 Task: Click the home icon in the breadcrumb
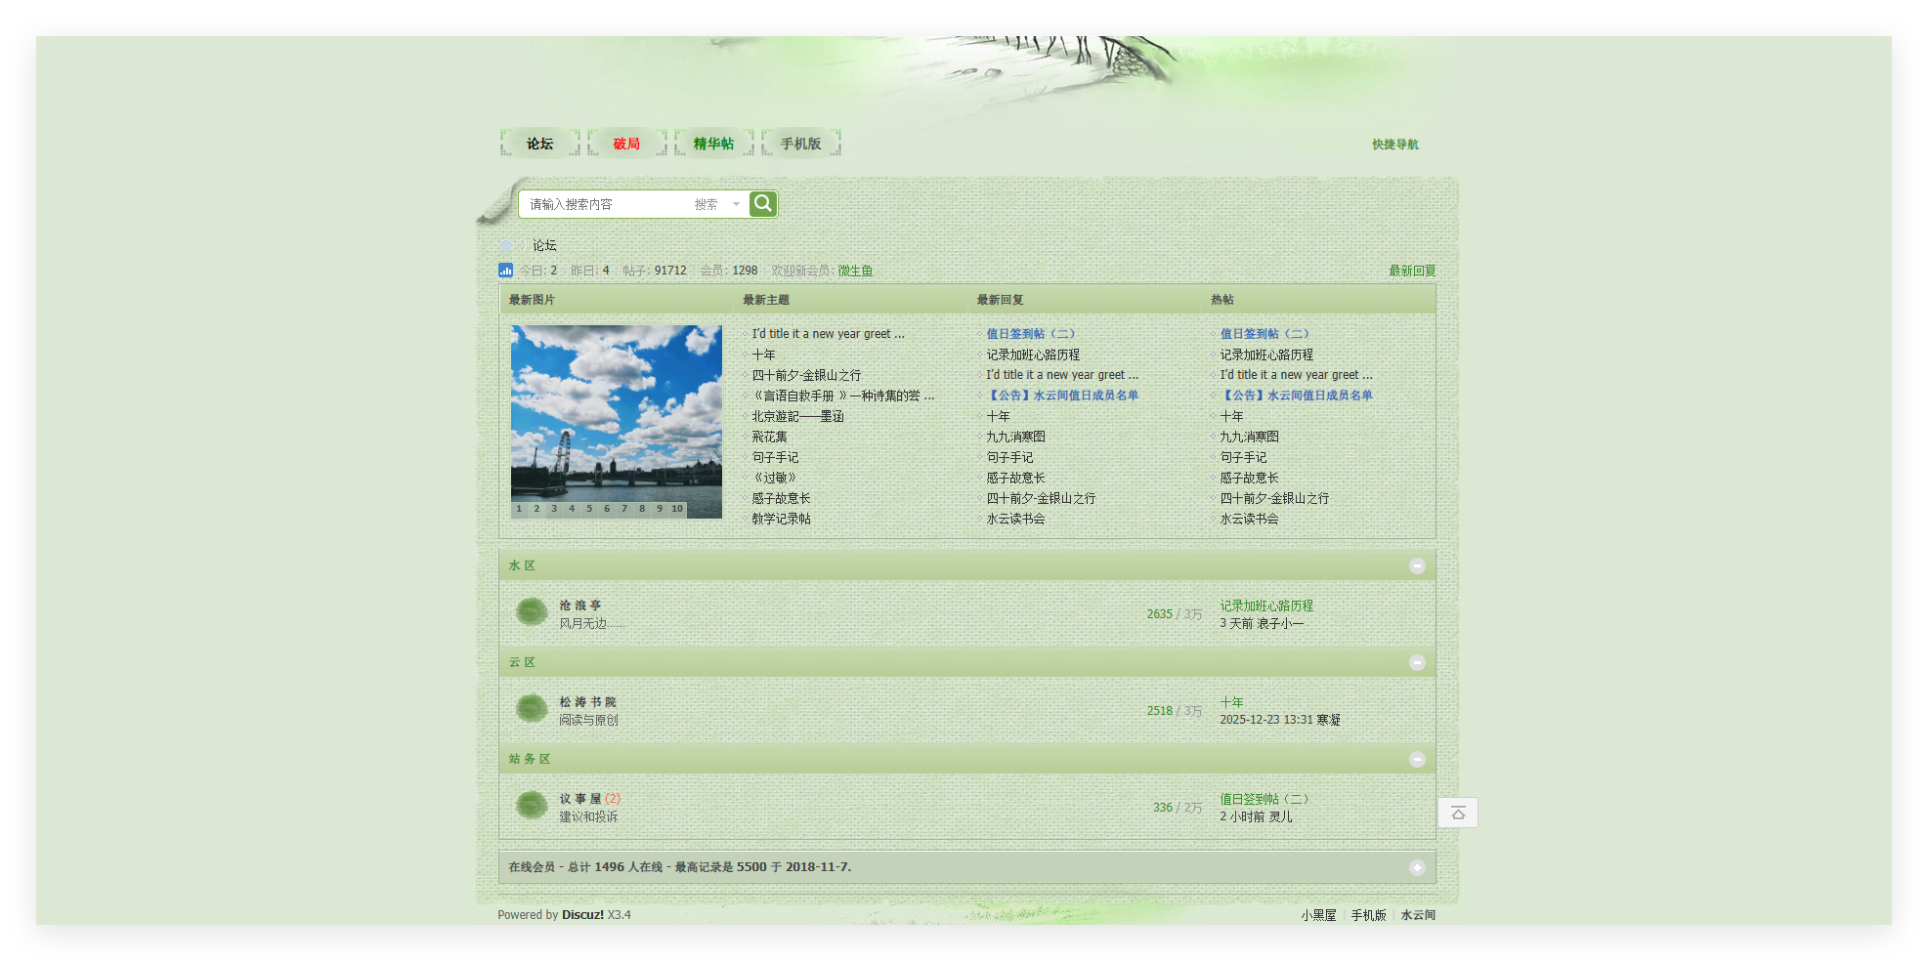[x=506, y=244]
